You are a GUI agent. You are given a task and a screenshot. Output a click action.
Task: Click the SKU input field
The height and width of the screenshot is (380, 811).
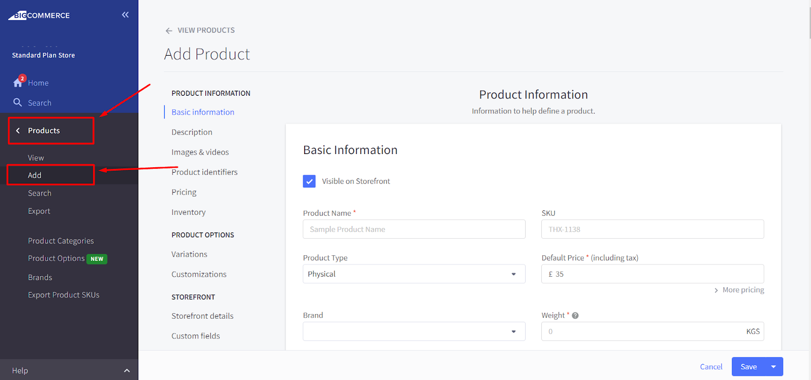652,229
